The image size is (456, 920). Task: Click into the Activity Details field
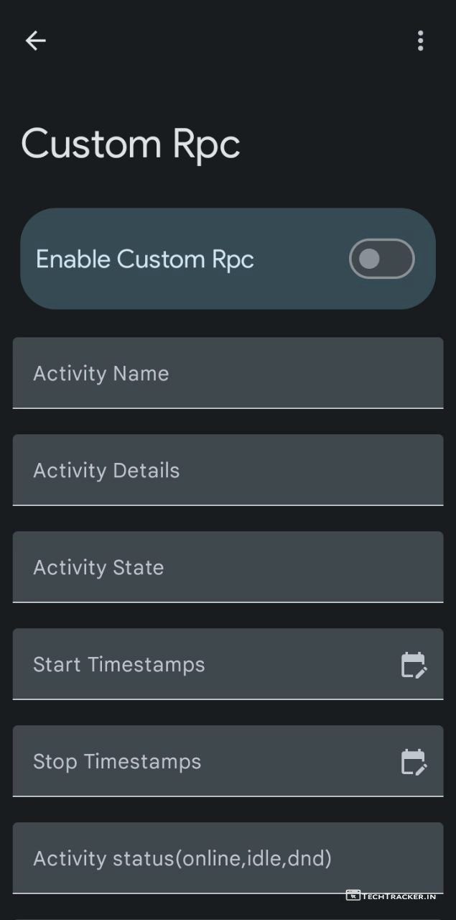click(x=302, y=470)
